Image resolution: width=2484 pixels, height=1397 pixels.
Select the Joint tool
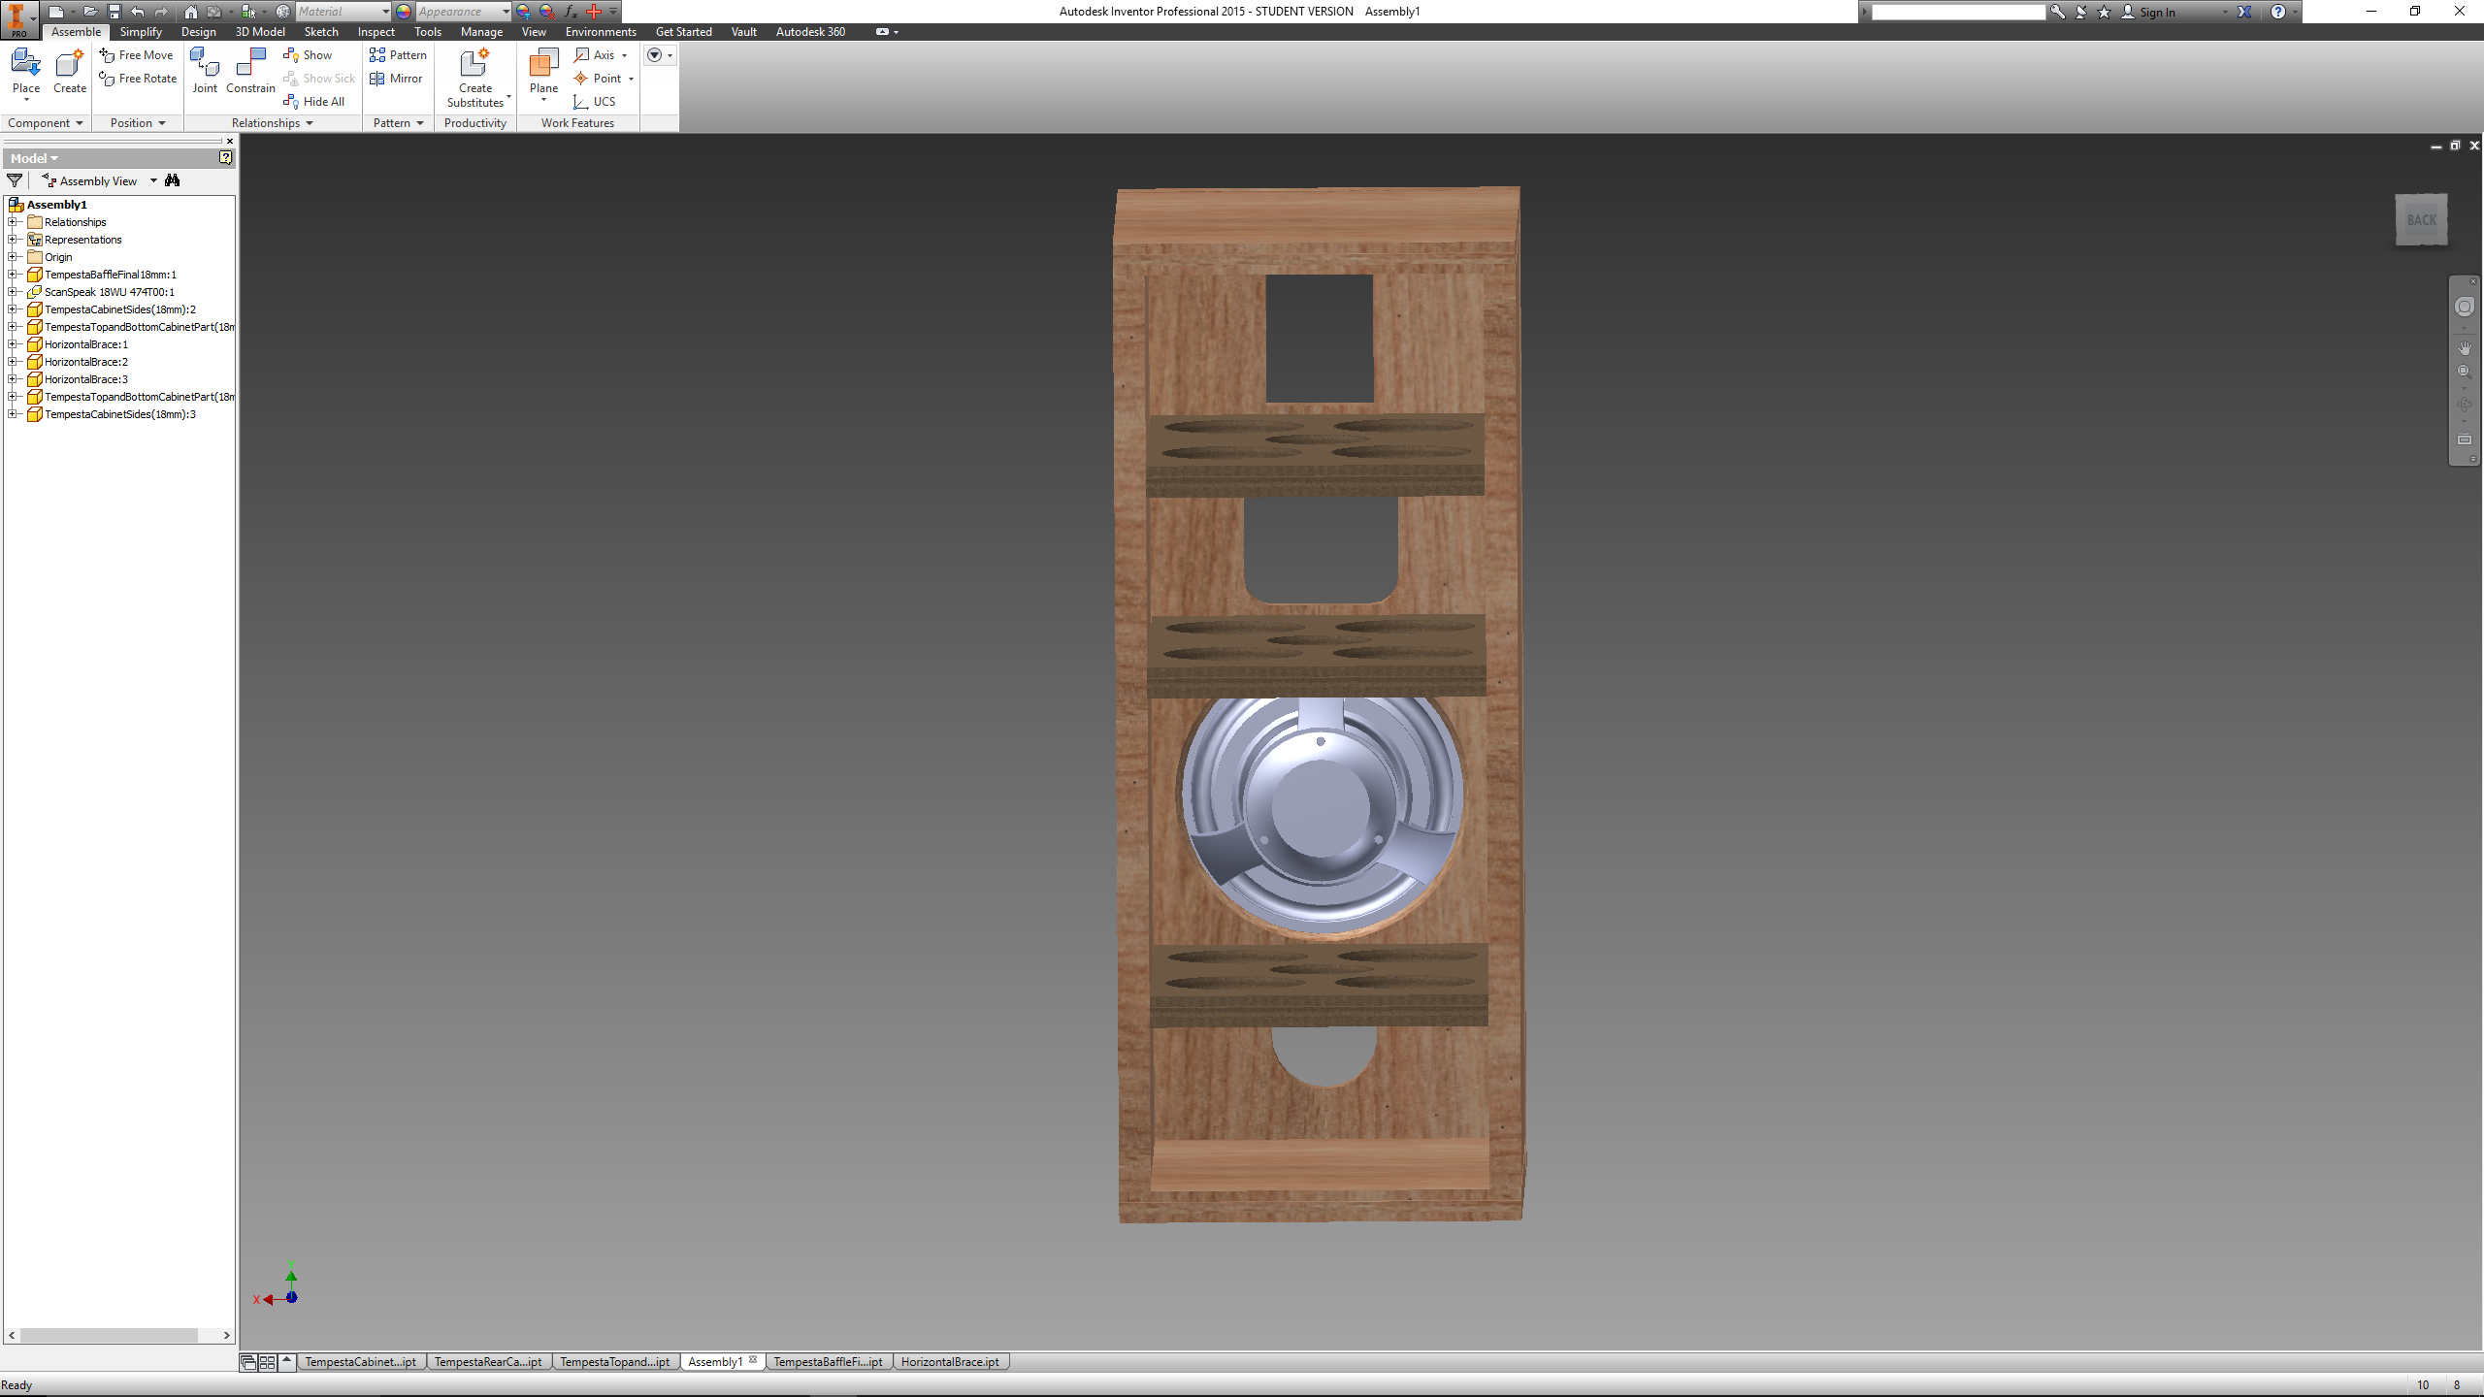(205, 71)
